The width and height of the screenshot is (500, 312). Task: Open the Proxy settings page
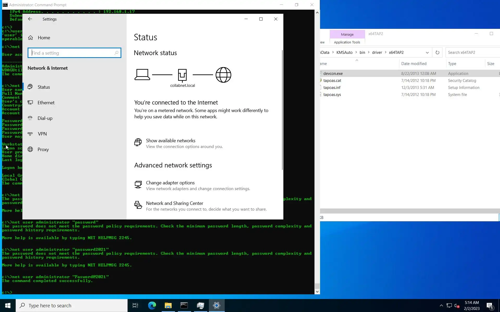click(43, 149)
